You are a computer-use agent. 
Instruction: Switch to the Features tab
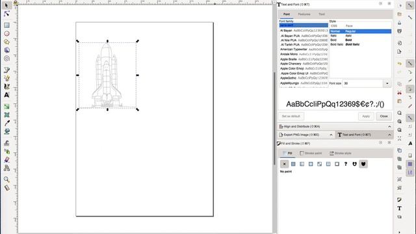pyautogui.click(x=304, y=14)
